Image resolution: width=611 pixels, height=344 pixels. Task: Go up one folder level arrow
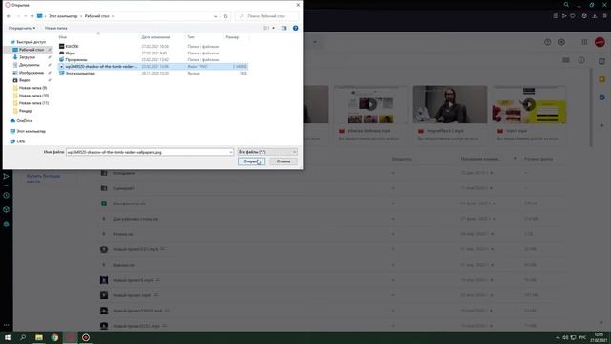[32, 16]
